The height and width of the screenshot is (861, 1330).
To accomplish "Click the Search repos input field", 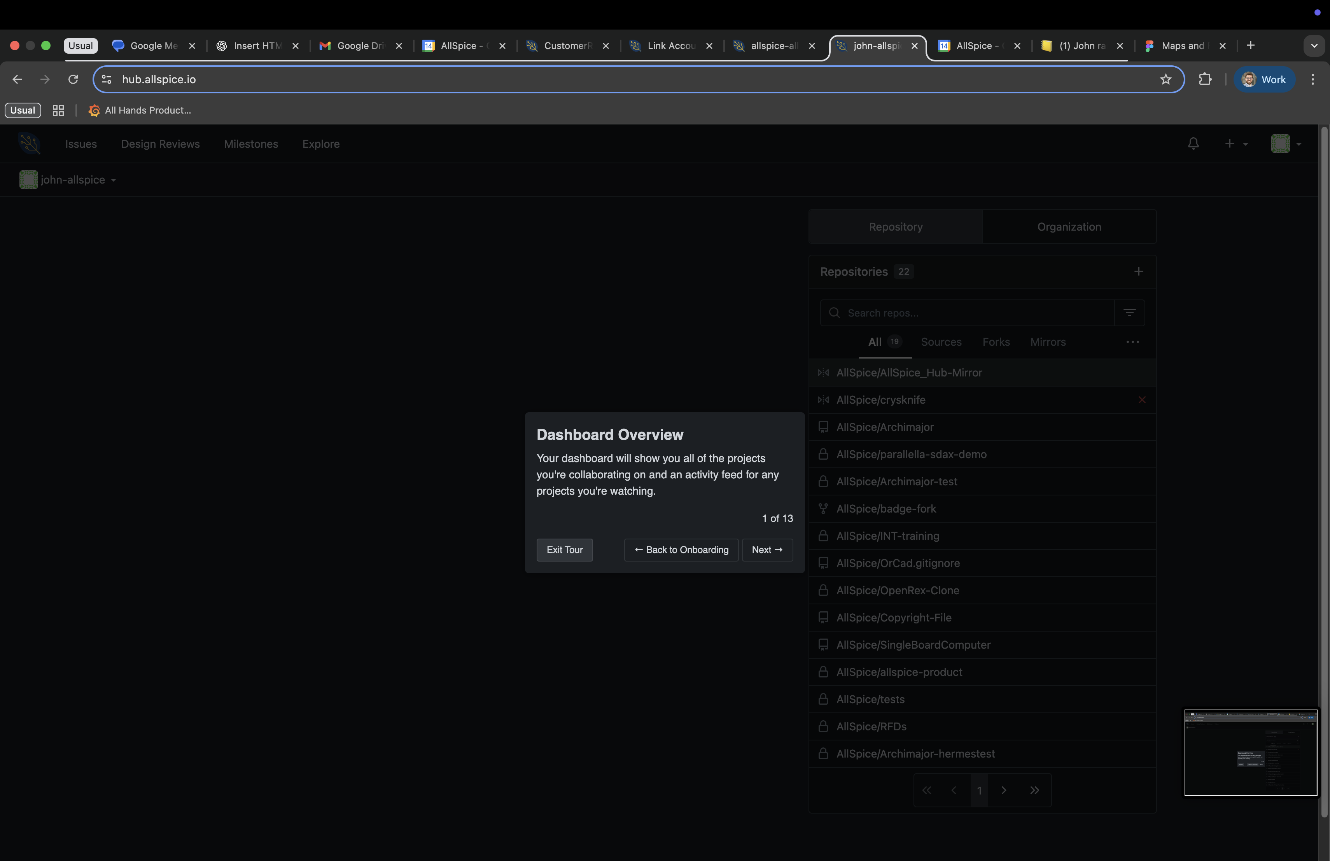I will [967, 313].
